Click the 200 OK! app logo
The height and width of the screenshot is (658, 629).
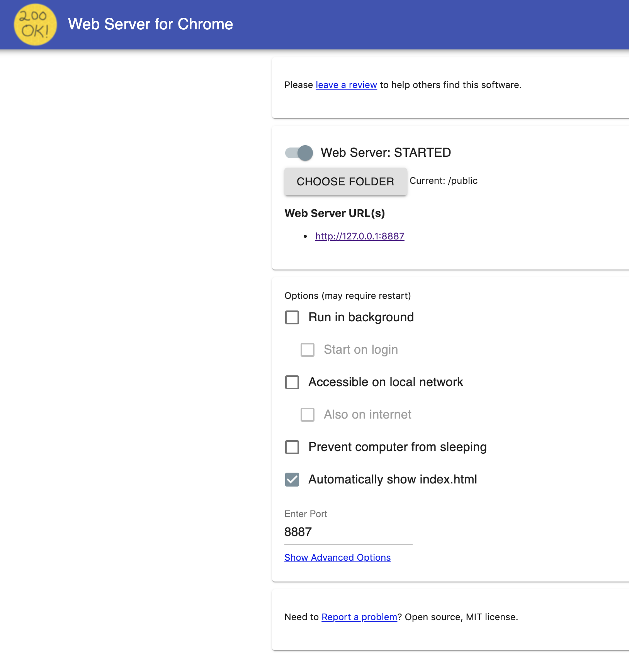pos(35,24)
